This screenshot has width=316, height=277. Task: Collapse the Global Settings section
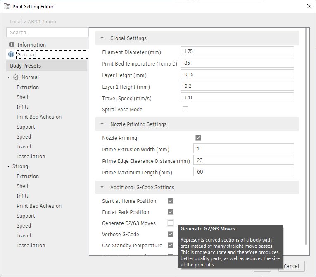(x=102, y=38)
